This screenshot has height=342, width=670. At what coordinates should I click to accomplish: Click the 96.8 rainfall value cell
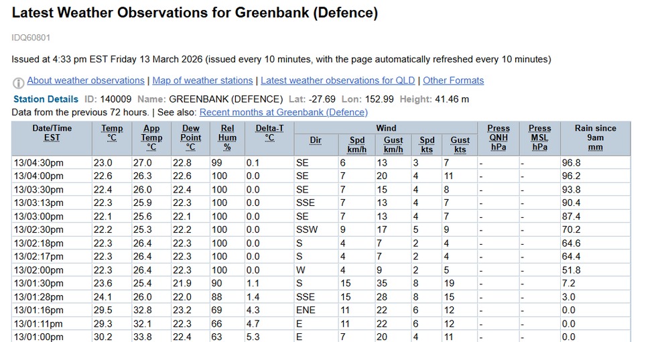pyautogui.click(x=571, y=162)
